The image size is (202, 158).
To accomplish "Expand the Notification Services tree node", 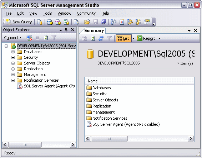I will (x=13, y=80).
